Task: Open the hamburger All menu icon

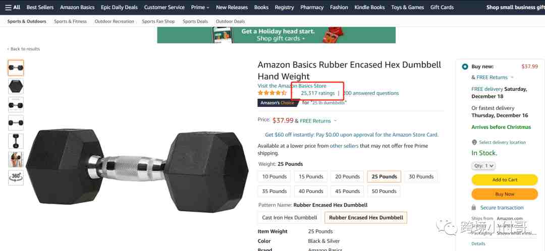Action: tap(8, 7)
